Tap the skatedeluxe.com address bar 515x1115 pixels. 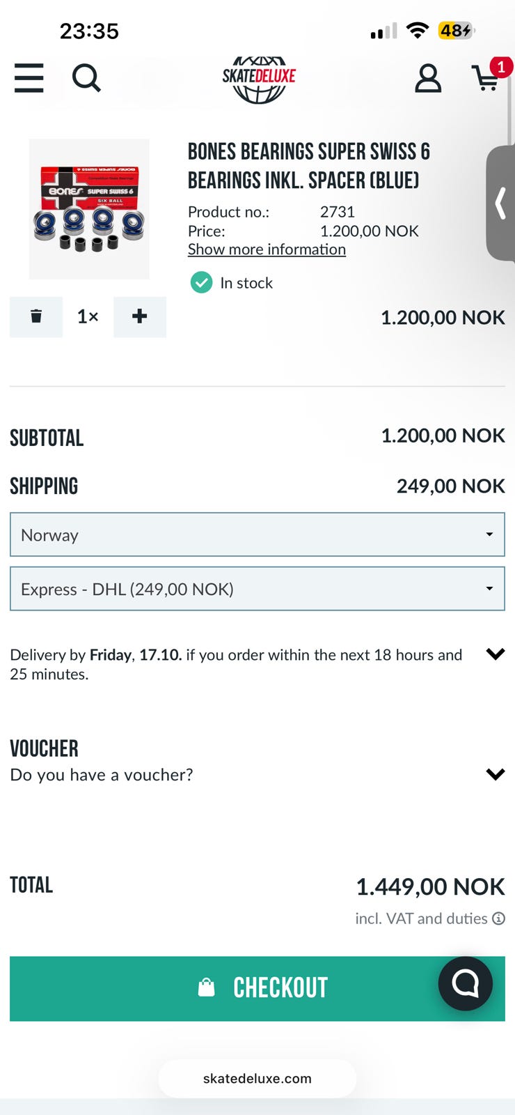click(x=257, y=1078)
